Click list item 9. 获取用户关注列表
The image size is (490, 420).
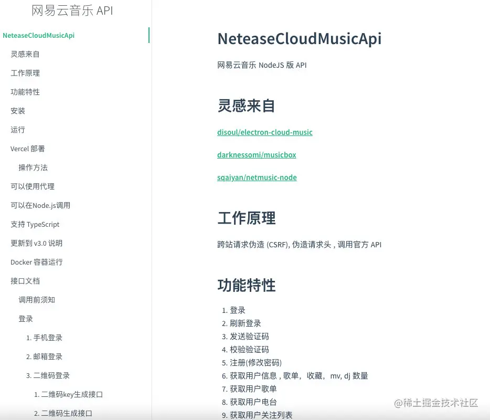257,415
